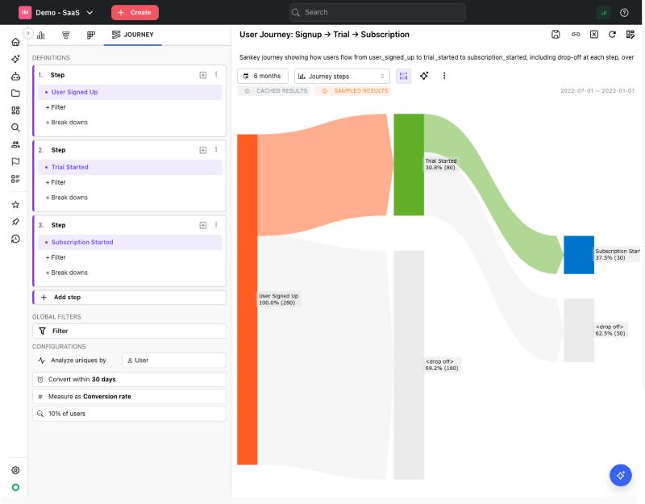Image resolution: width=645 pixels, height=504 pixels.
Task: Open the 10% of users sampling setting
Action: pos(129,414)
